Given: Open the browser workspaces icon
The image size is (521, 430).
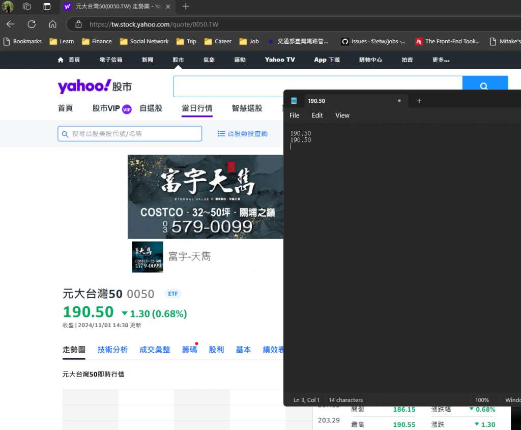Looking at the screenshot, I should [27, 6].
